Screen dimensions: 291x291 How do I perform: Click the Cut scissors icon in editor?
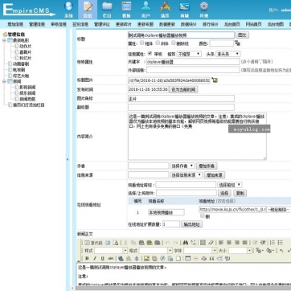(125, 243)
